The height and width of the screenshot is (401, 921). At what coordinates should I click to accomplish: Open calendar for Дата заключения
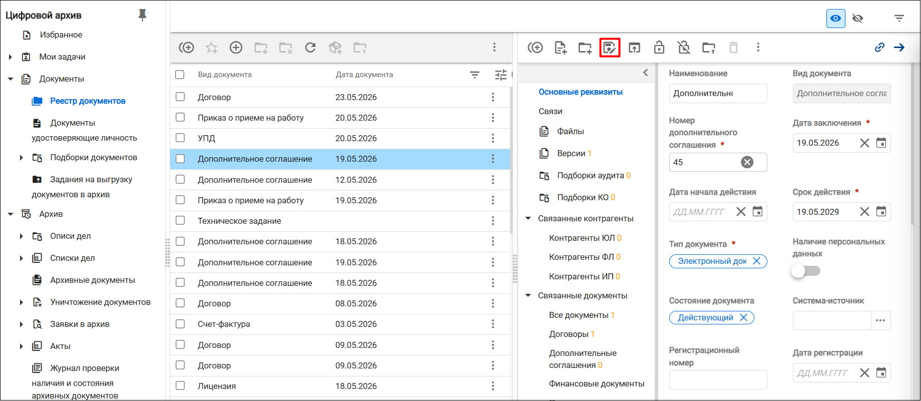[x=881, y=143]
